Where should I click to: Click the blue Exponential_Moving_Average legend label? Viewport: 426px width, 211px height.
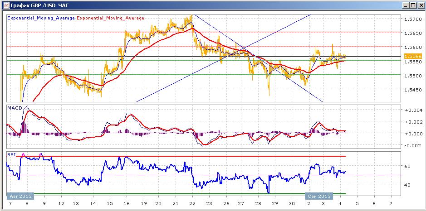coord(41,18)
